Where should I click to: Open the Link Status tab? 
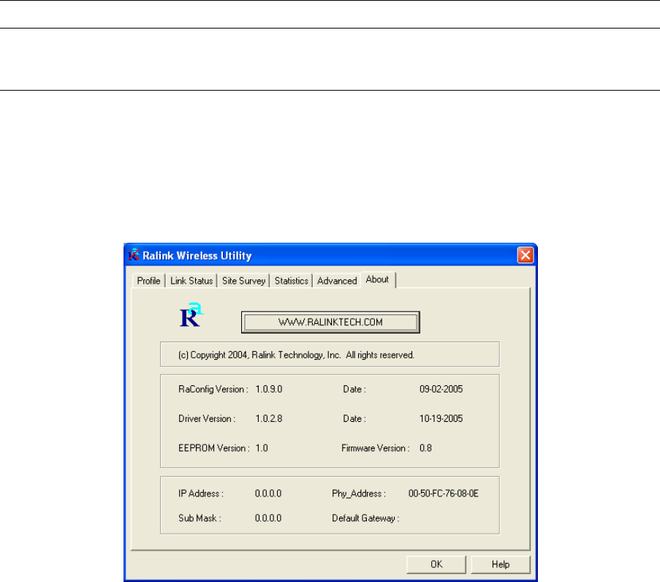coord(191,281)
